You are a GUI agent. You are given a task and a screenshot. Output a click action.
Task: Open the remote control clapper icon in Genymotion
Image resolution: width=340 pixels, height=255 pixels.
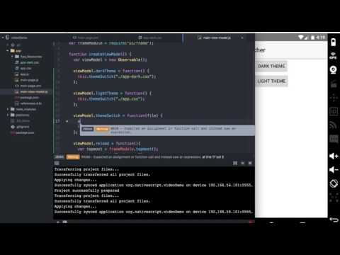click(x=334, y=84)
